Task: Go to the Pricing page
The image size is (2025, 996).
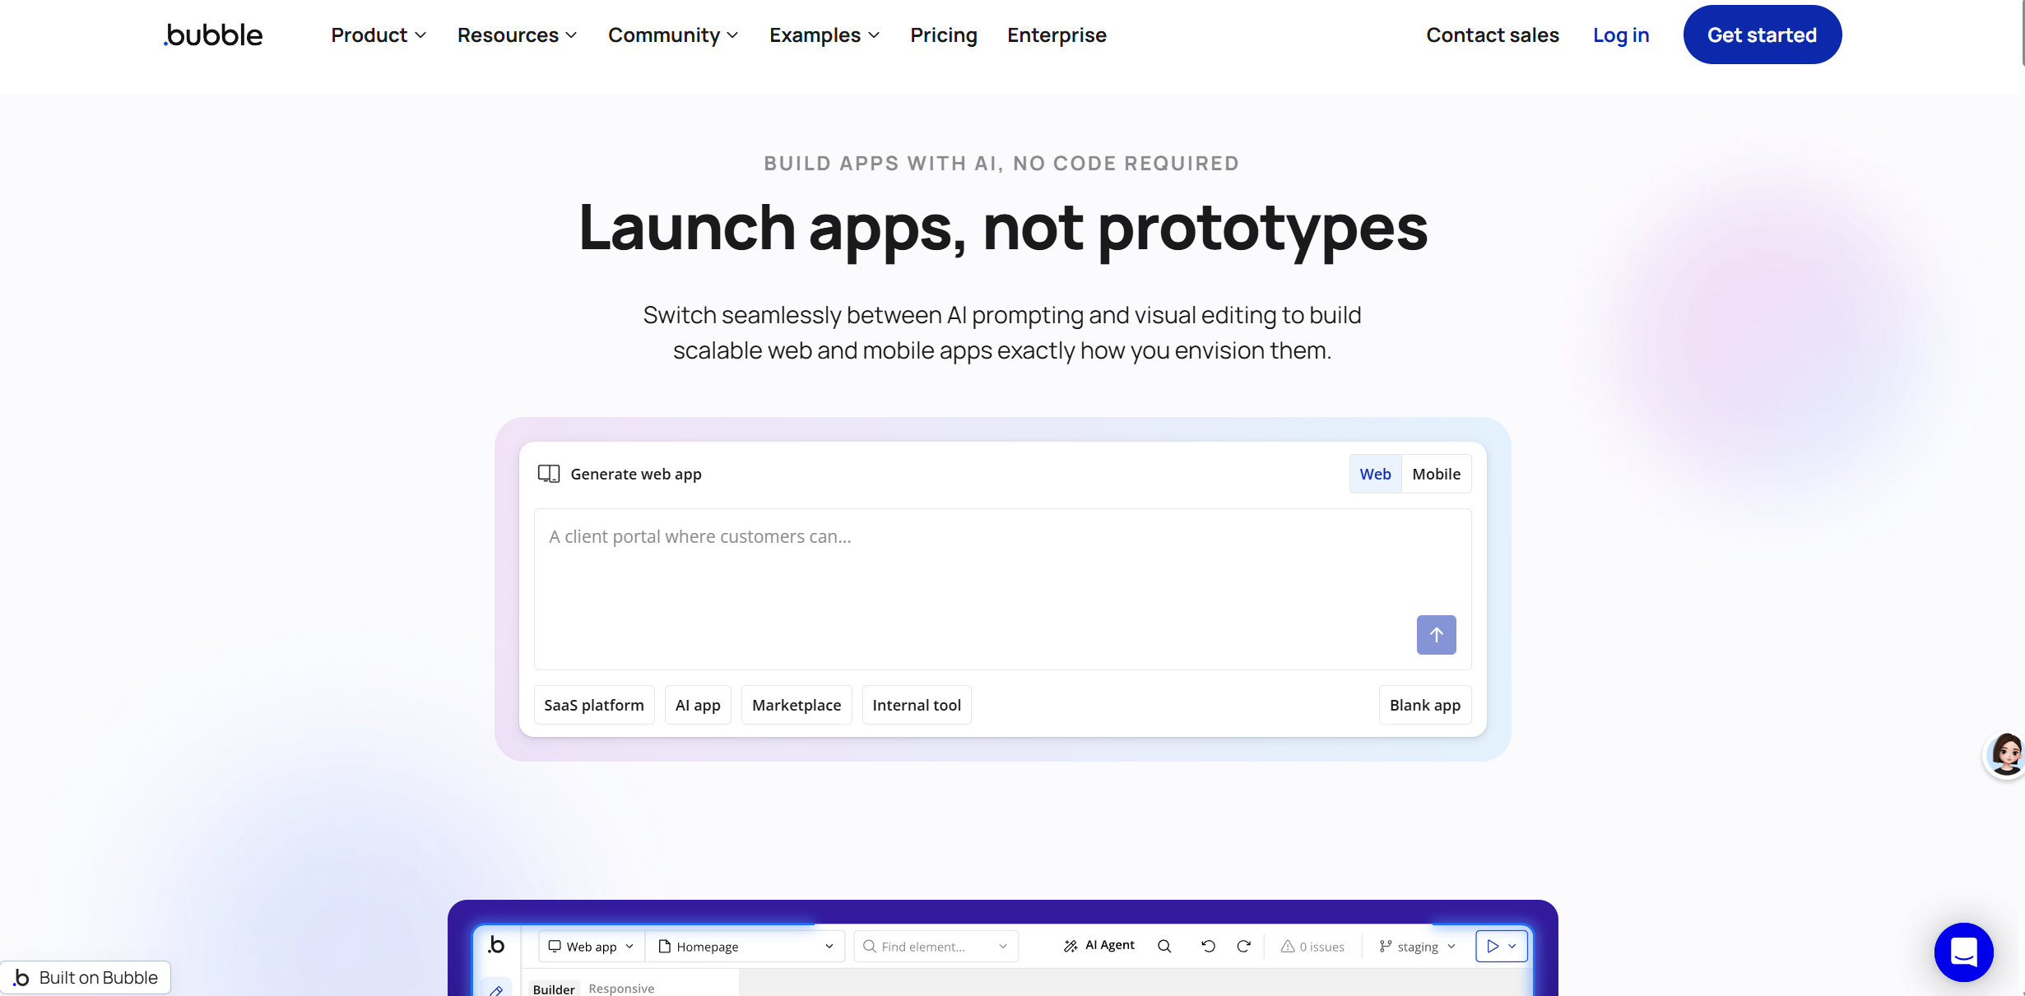Action: (x=944, y=35)
